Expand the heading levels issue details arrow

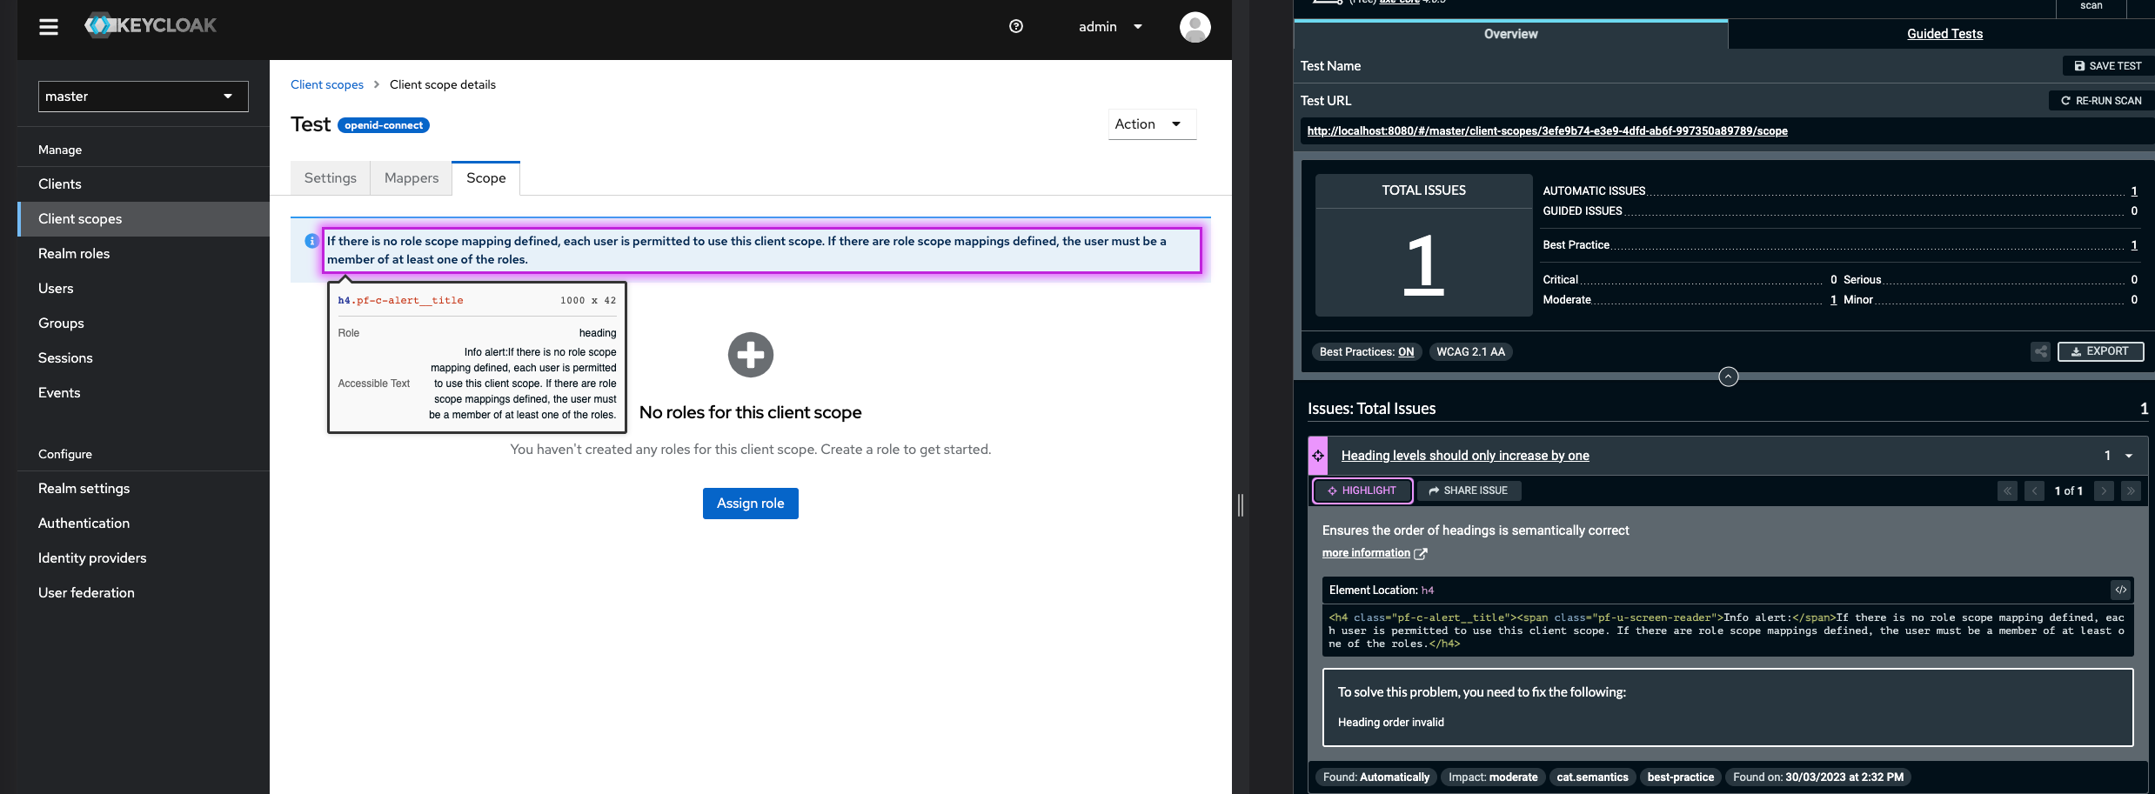pyautogui.click(x=2129, y=455)
